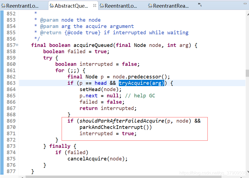This screenshot has height=178, width=249.
Task: Click the horizontal scrollbar thumb
Action: [x=123, y=177]
